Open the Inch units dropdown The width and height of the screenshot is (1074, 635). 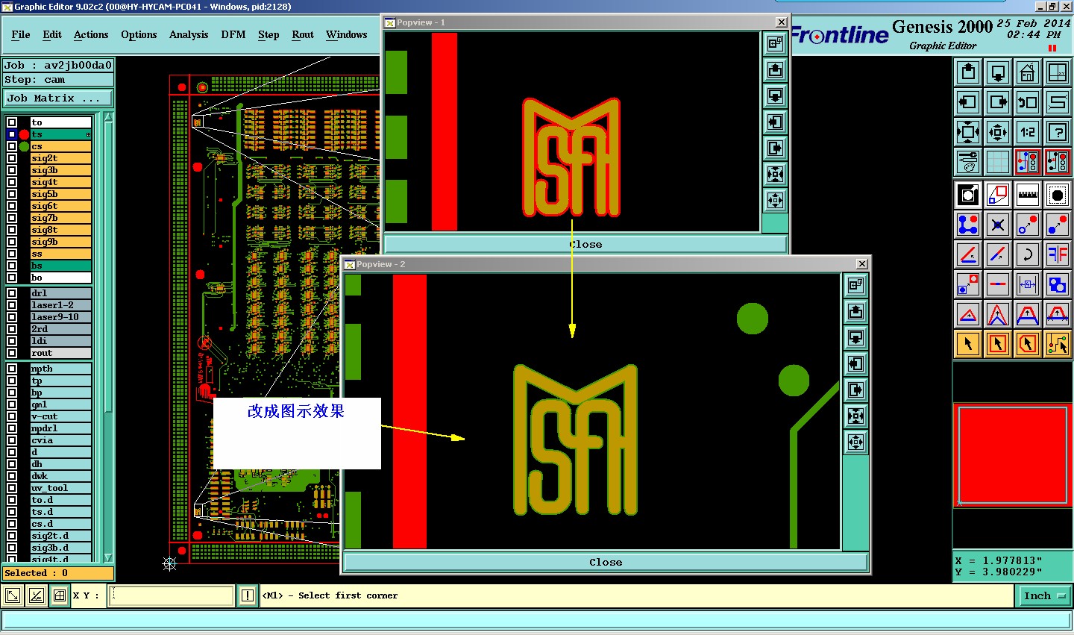[1044, 595]
